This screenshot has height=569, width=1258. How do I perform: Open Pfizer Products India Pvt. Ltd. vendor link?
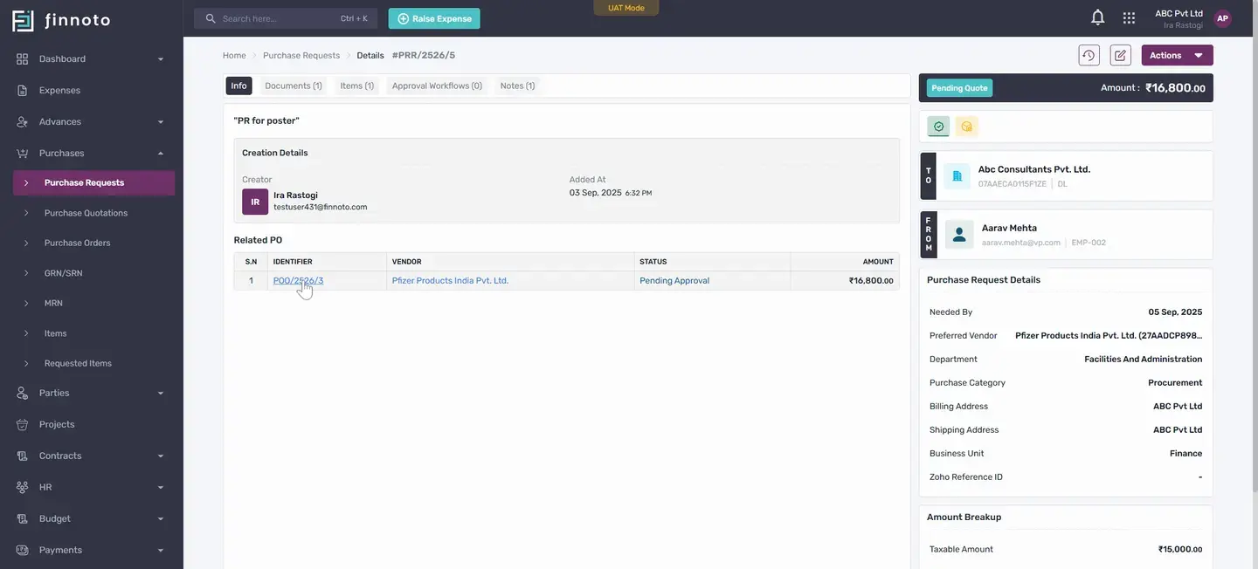click(x=450, y=280)
